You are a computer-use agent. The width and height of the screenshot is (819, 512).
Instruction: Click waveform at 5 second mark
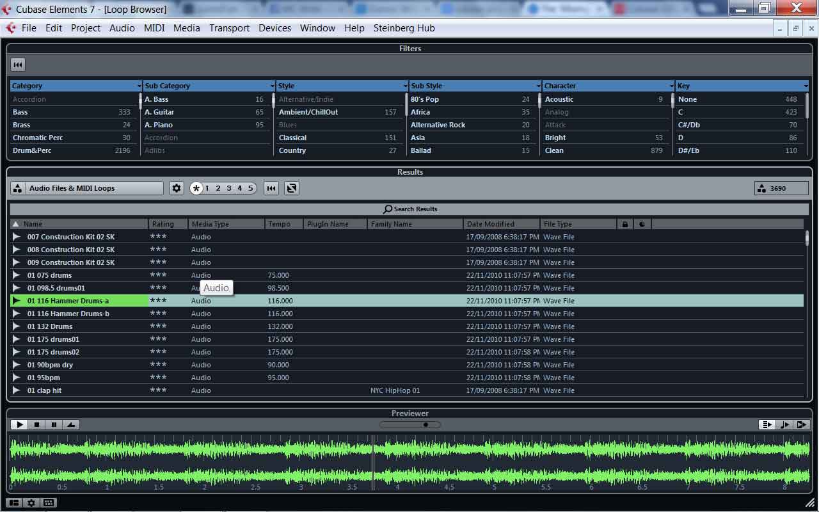pyautogui.click(x=495, y=461)
